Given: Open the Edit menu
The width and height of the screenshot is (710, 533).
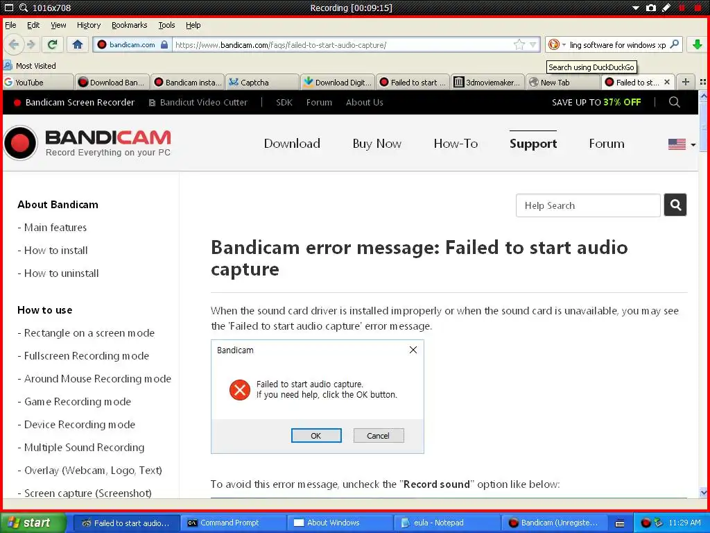Looking at the screenshot, I should pyautogui.click(x=33, y=25).
